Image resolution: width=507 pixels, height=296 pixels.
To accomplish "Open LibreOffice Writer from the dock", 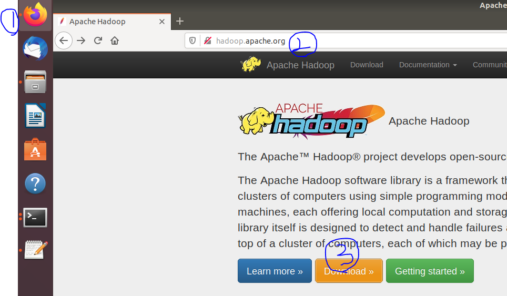I will (35, 116).
